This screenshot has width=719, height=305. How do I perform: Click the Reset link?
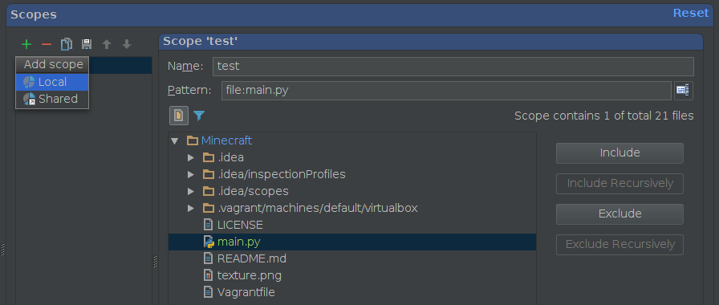click(691, 13)
